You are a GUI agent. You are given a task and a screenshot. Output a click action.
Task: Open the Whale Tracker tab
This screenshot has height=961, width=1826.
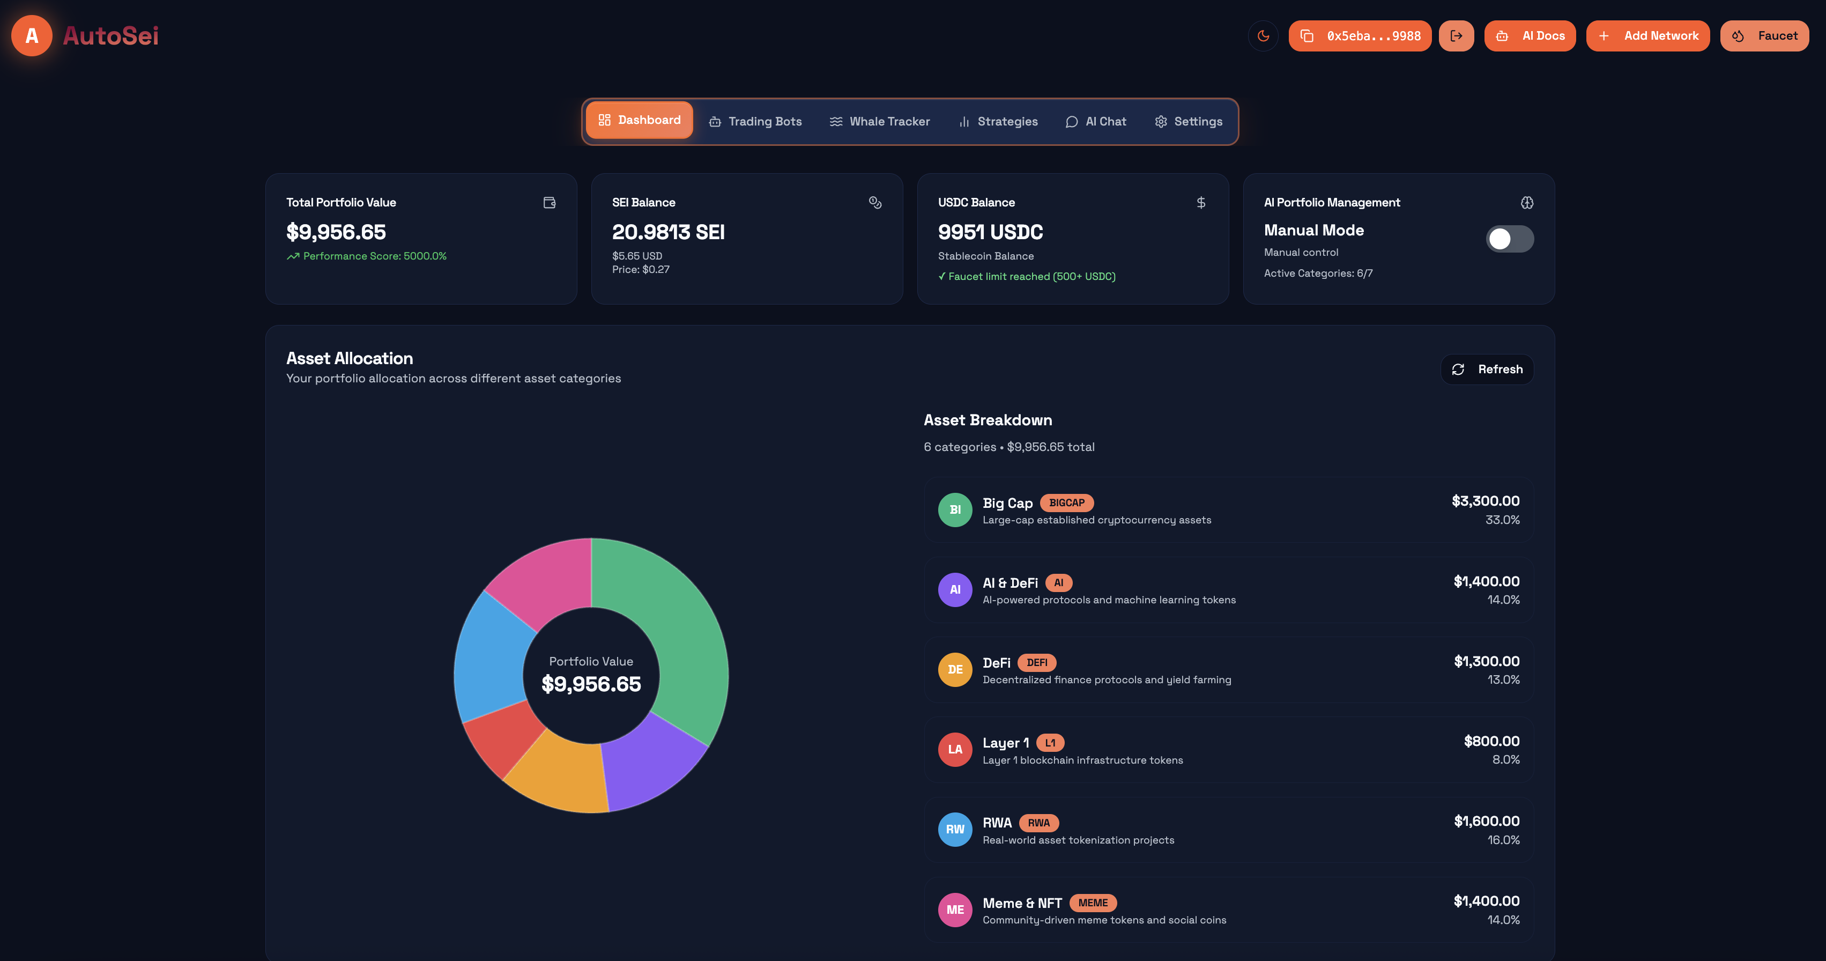tap(880, 121)
